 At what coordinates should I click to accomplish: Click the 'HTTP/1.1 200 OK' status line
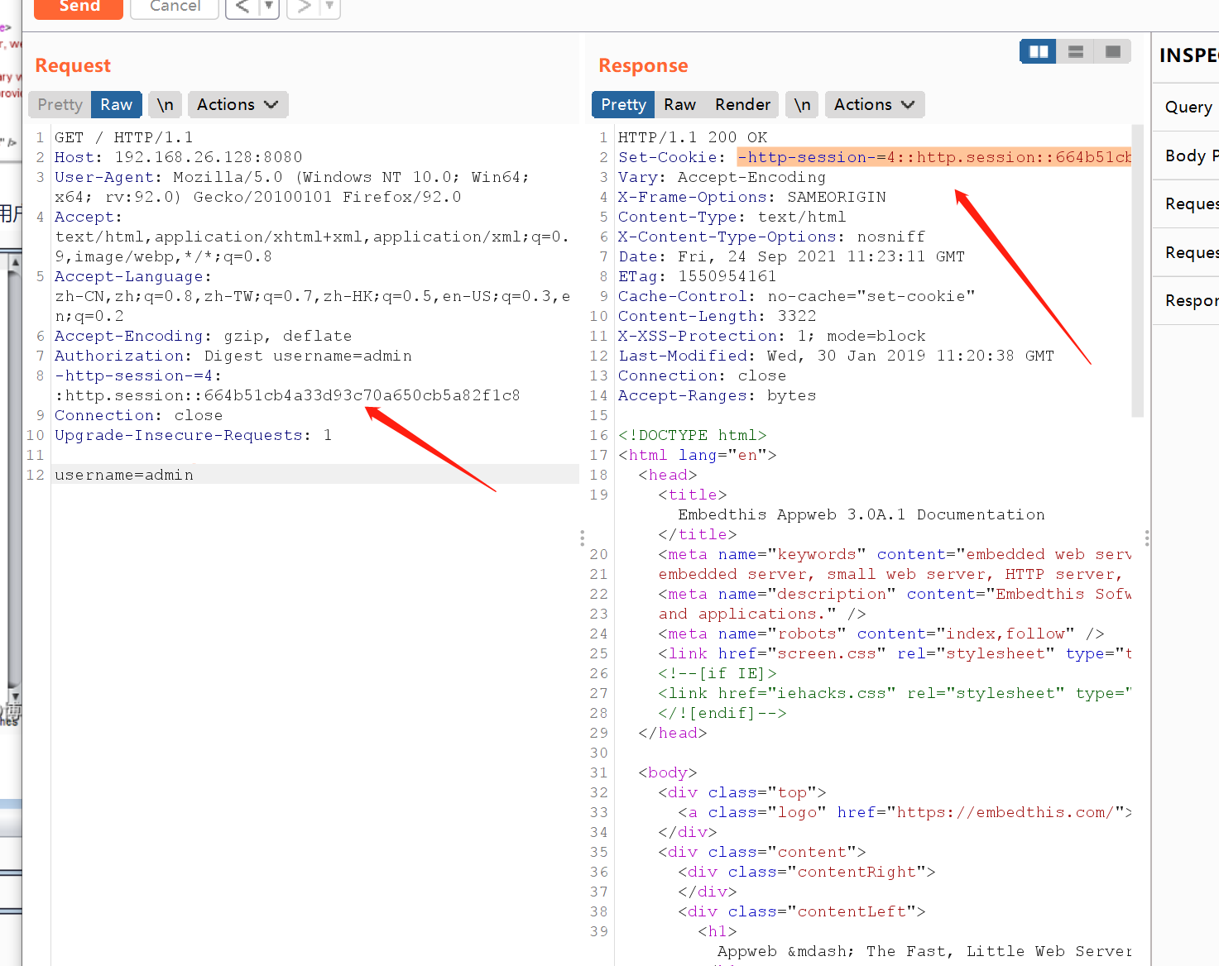pyautogui.click(x=693, y=137)
